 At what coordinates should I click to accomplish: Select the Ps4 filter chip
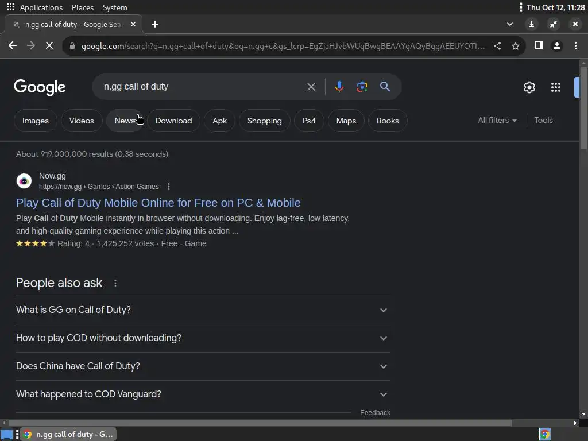point(309,121)
